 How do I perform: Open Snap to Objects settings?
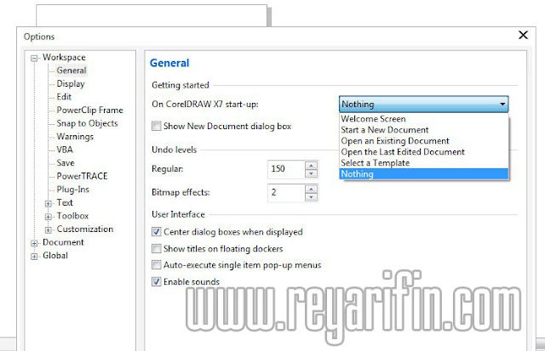(87, 123)
